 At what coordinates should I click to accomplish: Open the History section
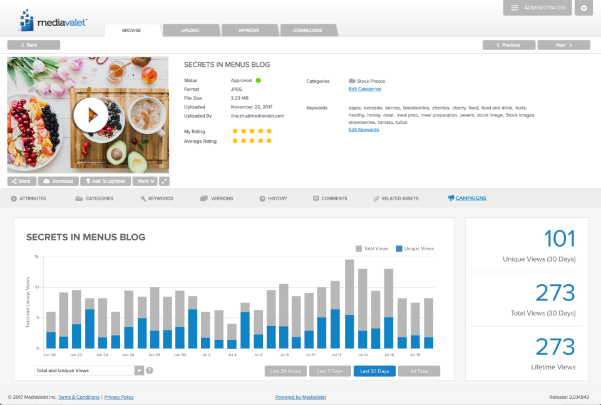tap(274, 198)
